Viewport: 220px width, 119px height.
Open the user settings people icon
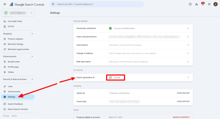[x=196, y=4]
